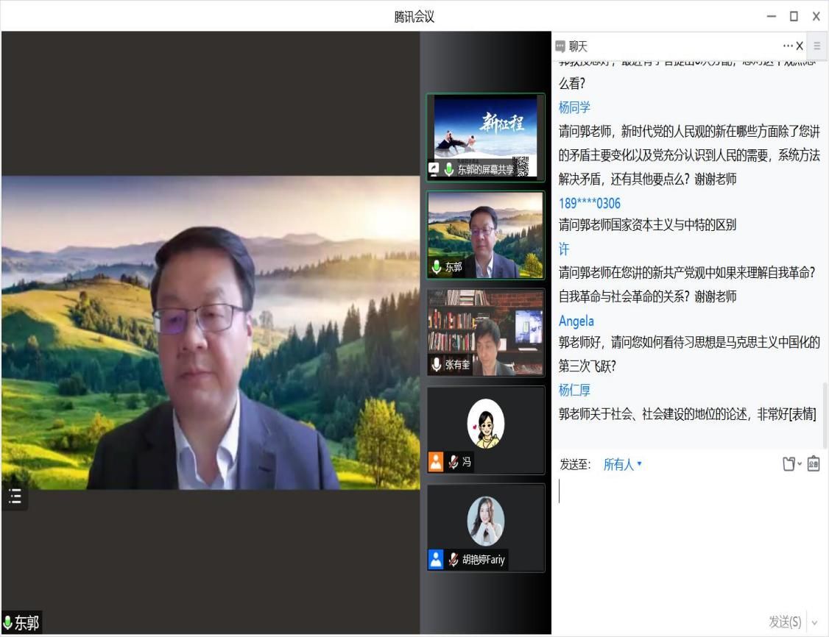Click the blue avatar icon beside 胡艳婷Fariy
Viewport: 829px width, 637px height.
click(436, 560)
